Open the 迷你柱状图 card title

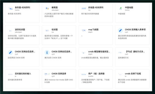pyautogui.click(x=20, y=30)
